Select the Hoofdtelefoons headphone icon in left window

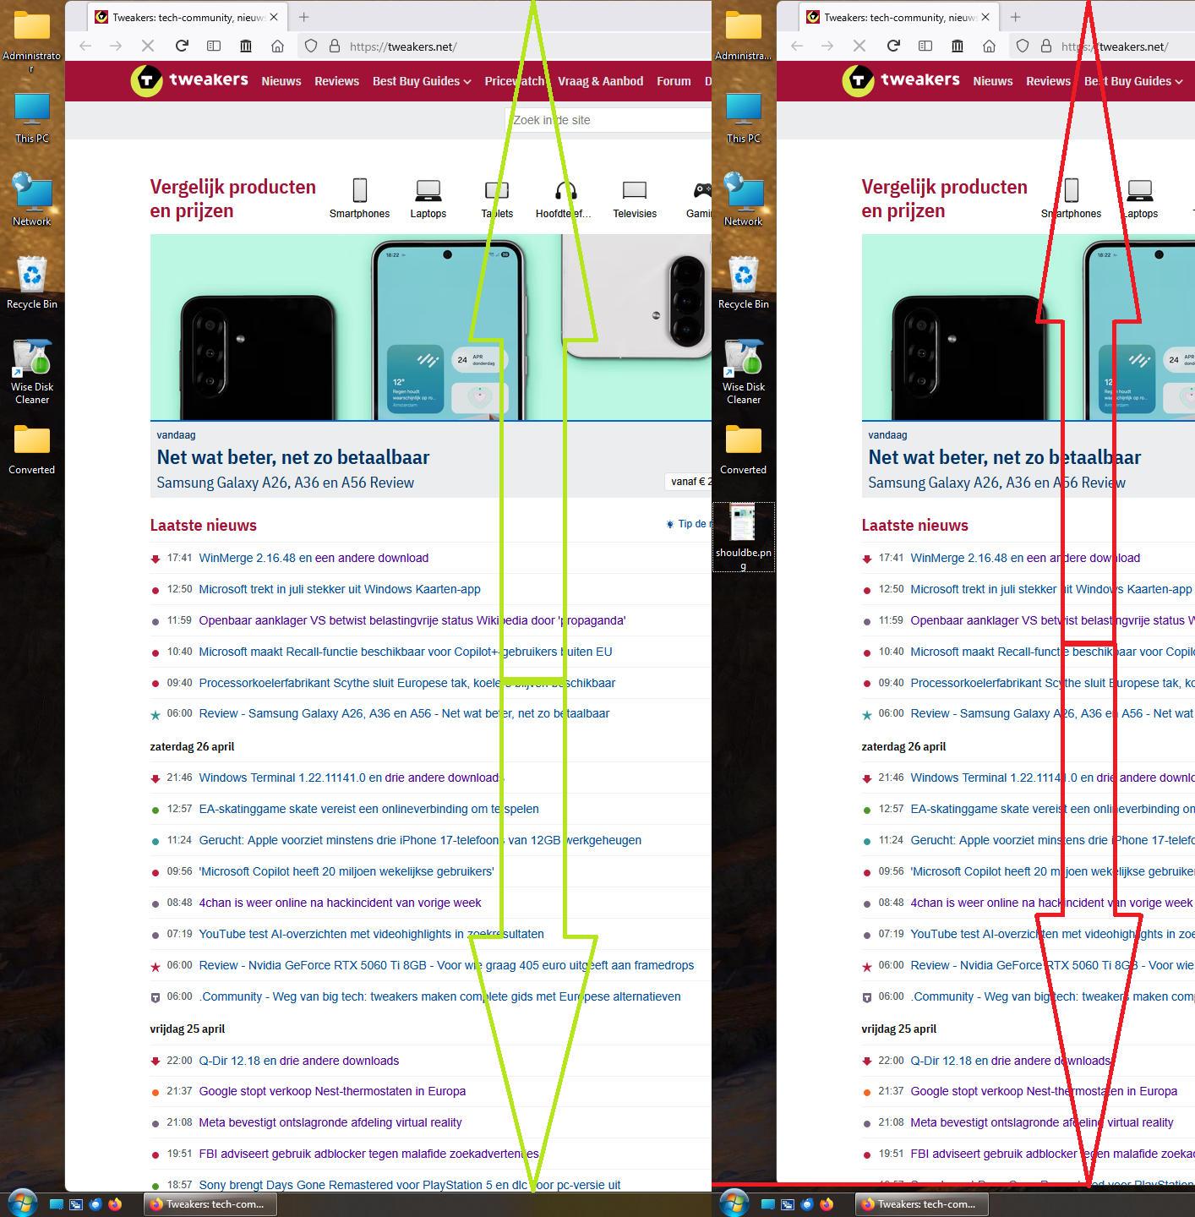point(565,191)
